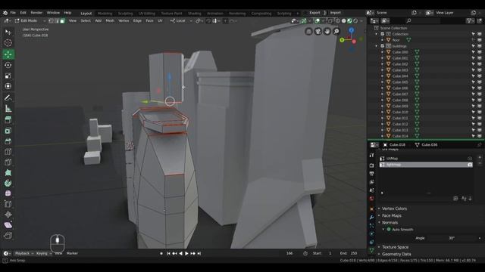485x272 pixels.
Task: Choose the Inset Faces tool
Action: click(8, 131)
